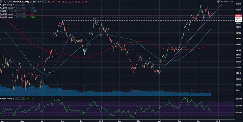Toggle visibility of the Vol (20) indicator
The width and height of the screenshot is (243, 122).
11,11
